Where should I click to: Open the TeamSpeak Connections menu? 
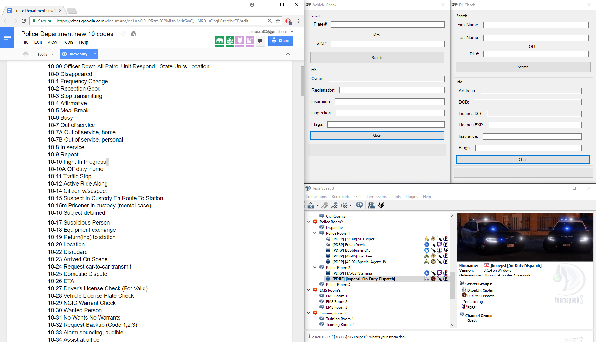pos(316,197)
